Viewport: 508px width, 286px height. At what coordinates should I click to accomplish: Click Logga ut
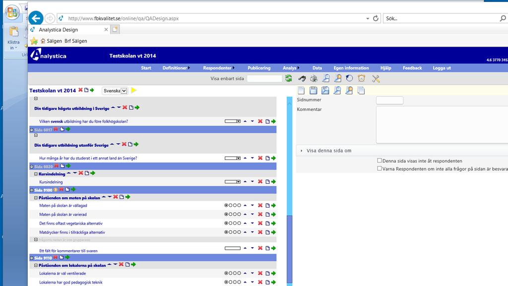click(x=442, y=68)
